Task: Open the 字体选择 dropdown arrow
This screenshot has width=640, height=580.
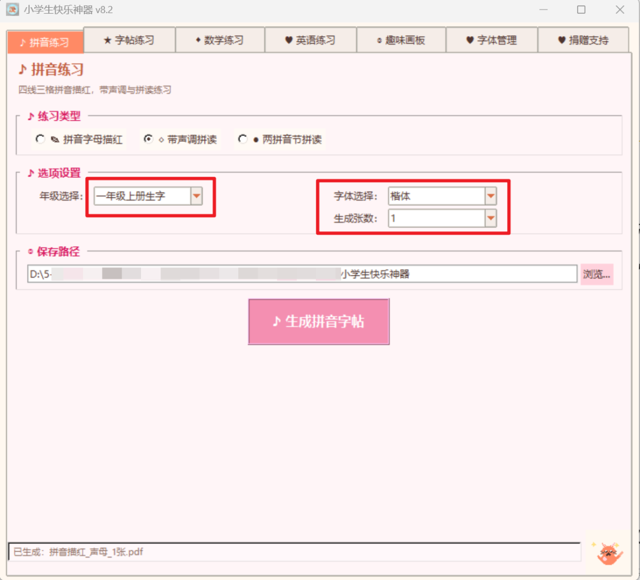Action: click(491, 196)
